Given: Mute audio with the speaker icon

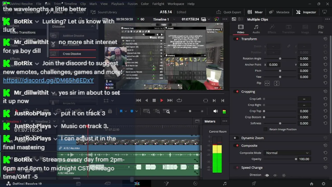Looking at the screenshot, I should pyautogui.click(x=216, y=111).
